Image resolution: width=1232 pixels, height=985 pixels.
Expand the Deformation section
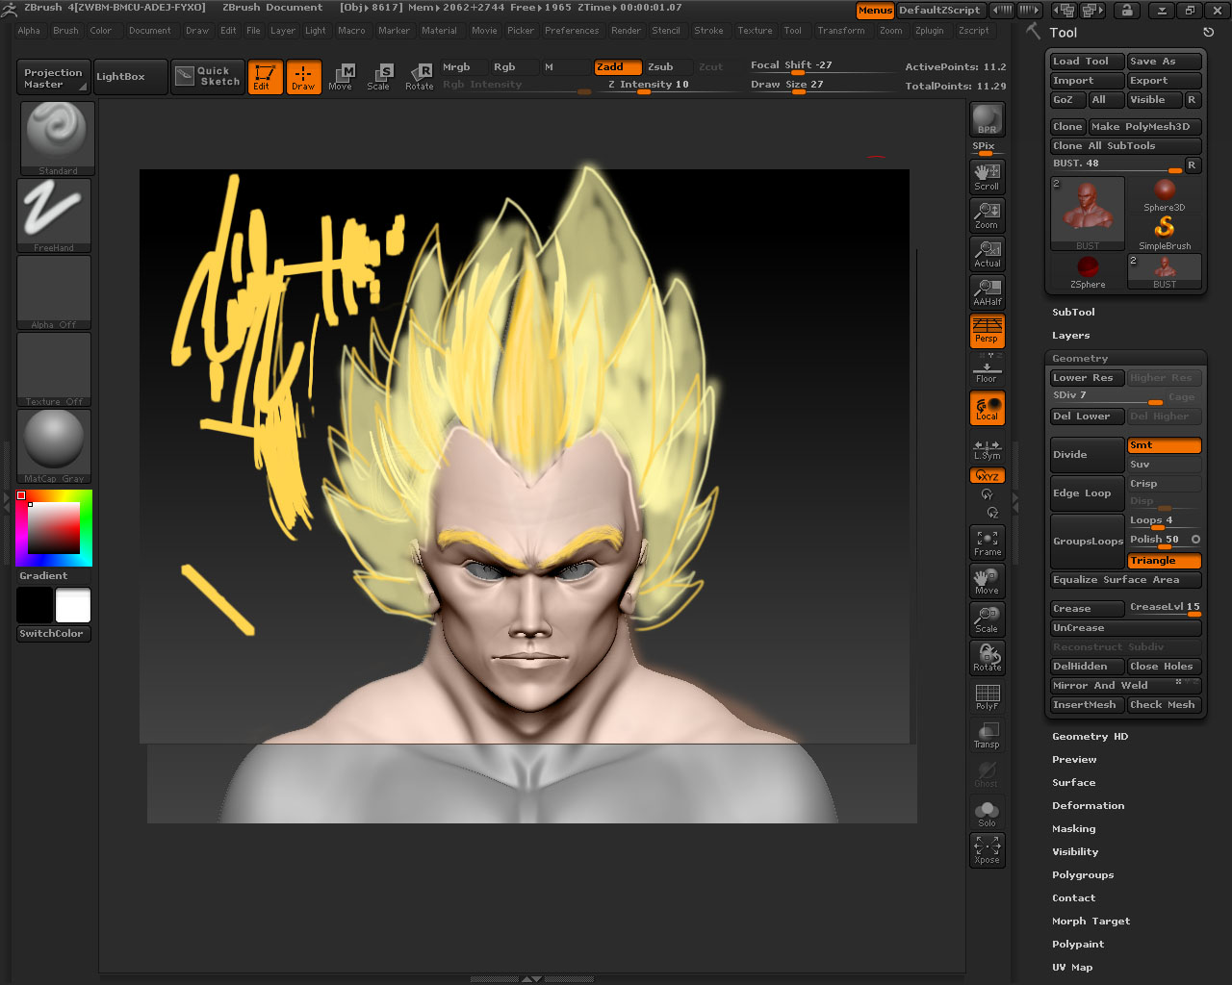pyautogui.click(x=1088, y=806)
